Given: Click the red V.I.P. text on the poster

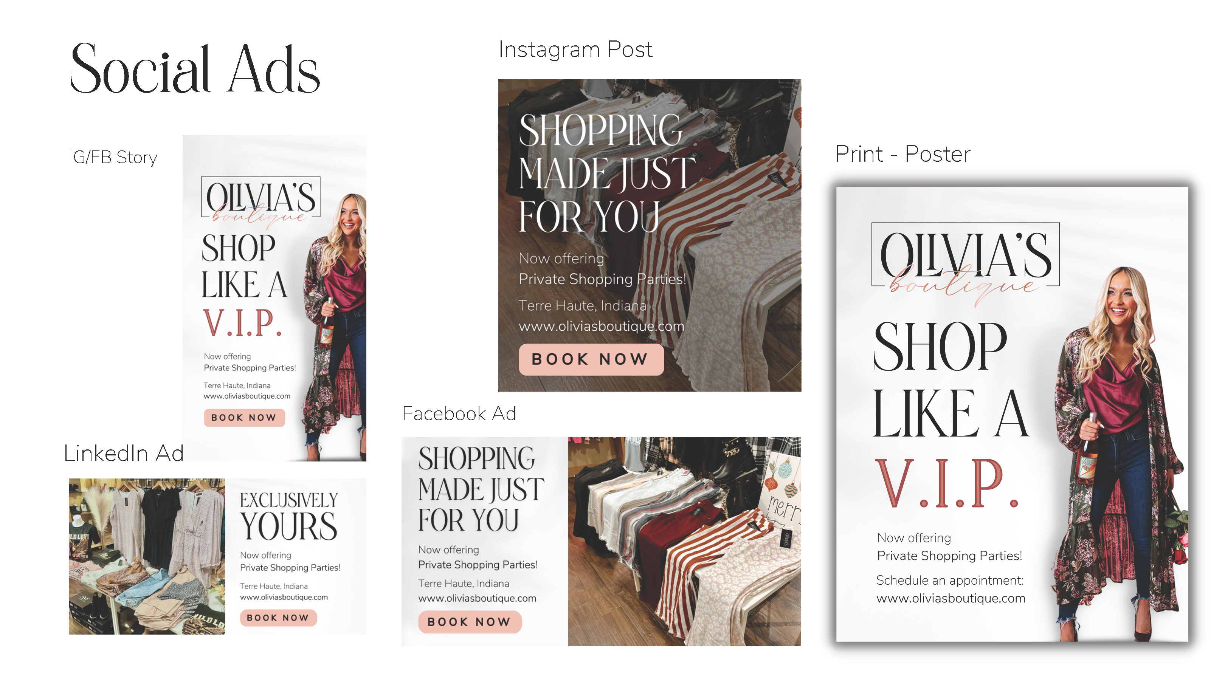Looking at the screenshot, I should [x=946, y=484].
